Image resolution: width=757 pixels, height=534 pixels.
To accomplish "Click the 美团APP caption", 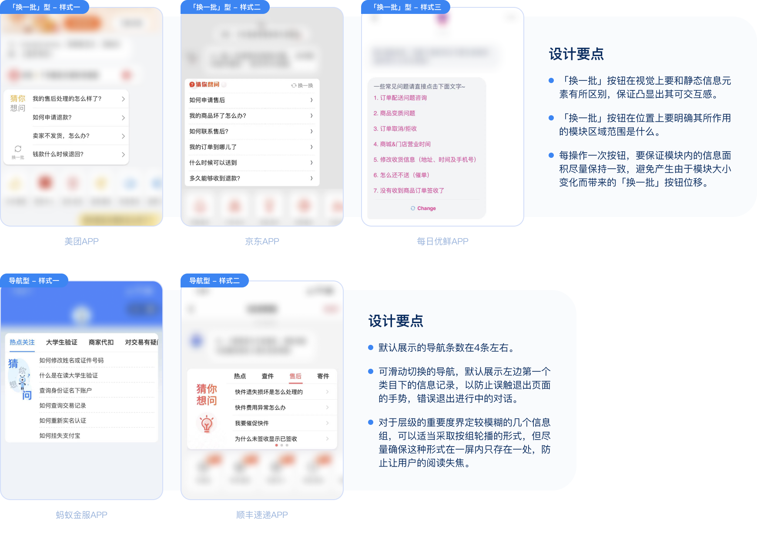I will pyautogui.click(x=81, y=241).
